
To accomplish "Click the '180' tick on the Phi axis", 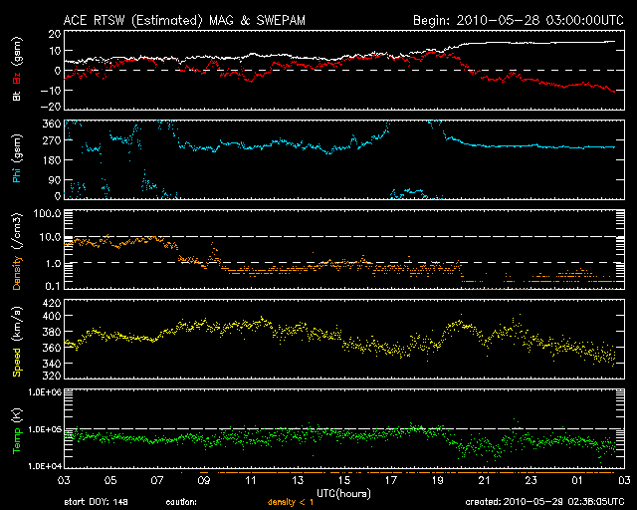I will 52,159.
